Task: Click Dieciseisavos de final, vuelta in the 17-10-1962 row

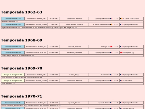Action: (x=36, y=24)
